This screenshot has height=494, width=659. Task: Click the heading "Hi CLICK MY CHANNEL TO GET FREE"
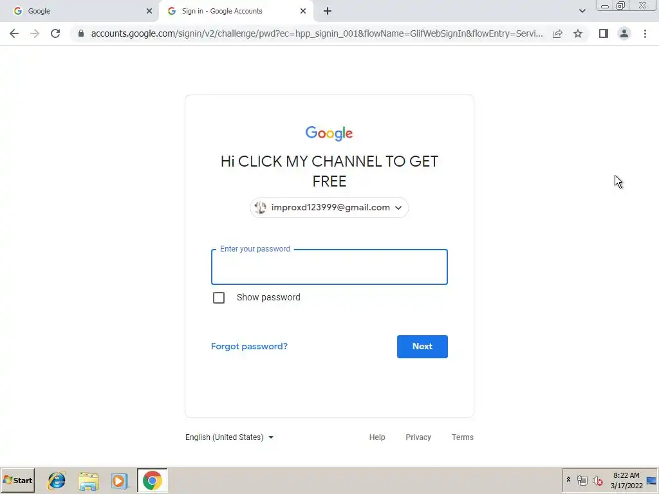[x=329, y=171]
